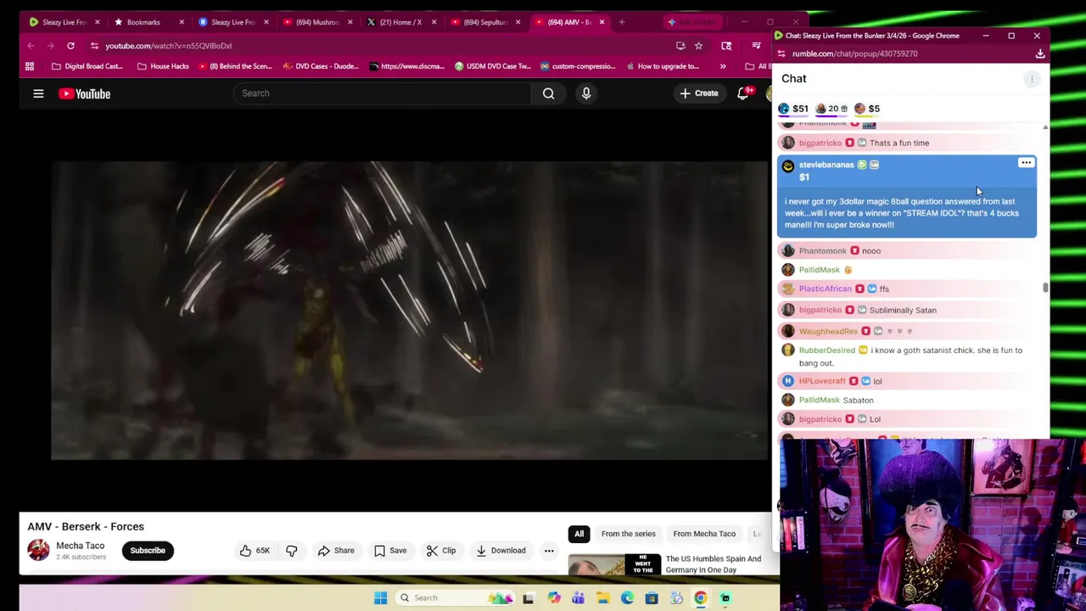Click username steviebananas in chat
This screenshot has width=1086, height=611.
pyautogui.click(x=826, y=165)
